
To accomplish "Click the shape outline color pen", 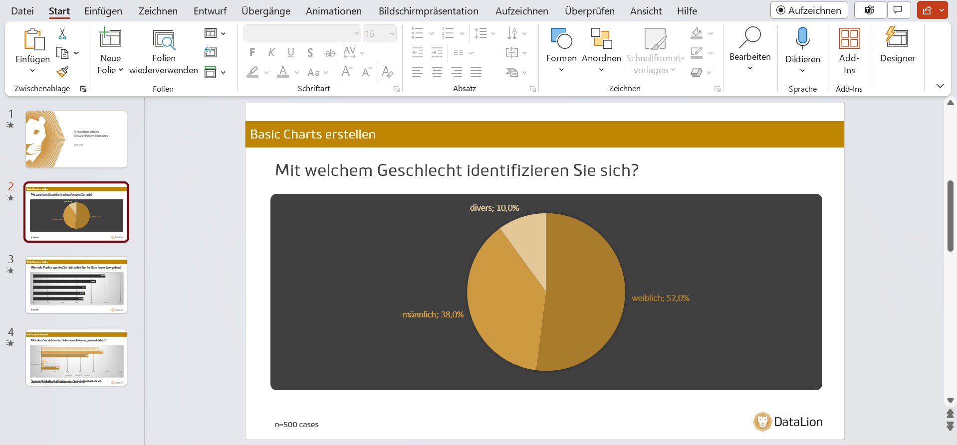I will coord(697,52).
